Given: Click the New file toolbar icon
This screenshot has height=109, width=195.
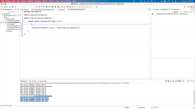Looking at the screenshot, I should click(x=2, y=7).
